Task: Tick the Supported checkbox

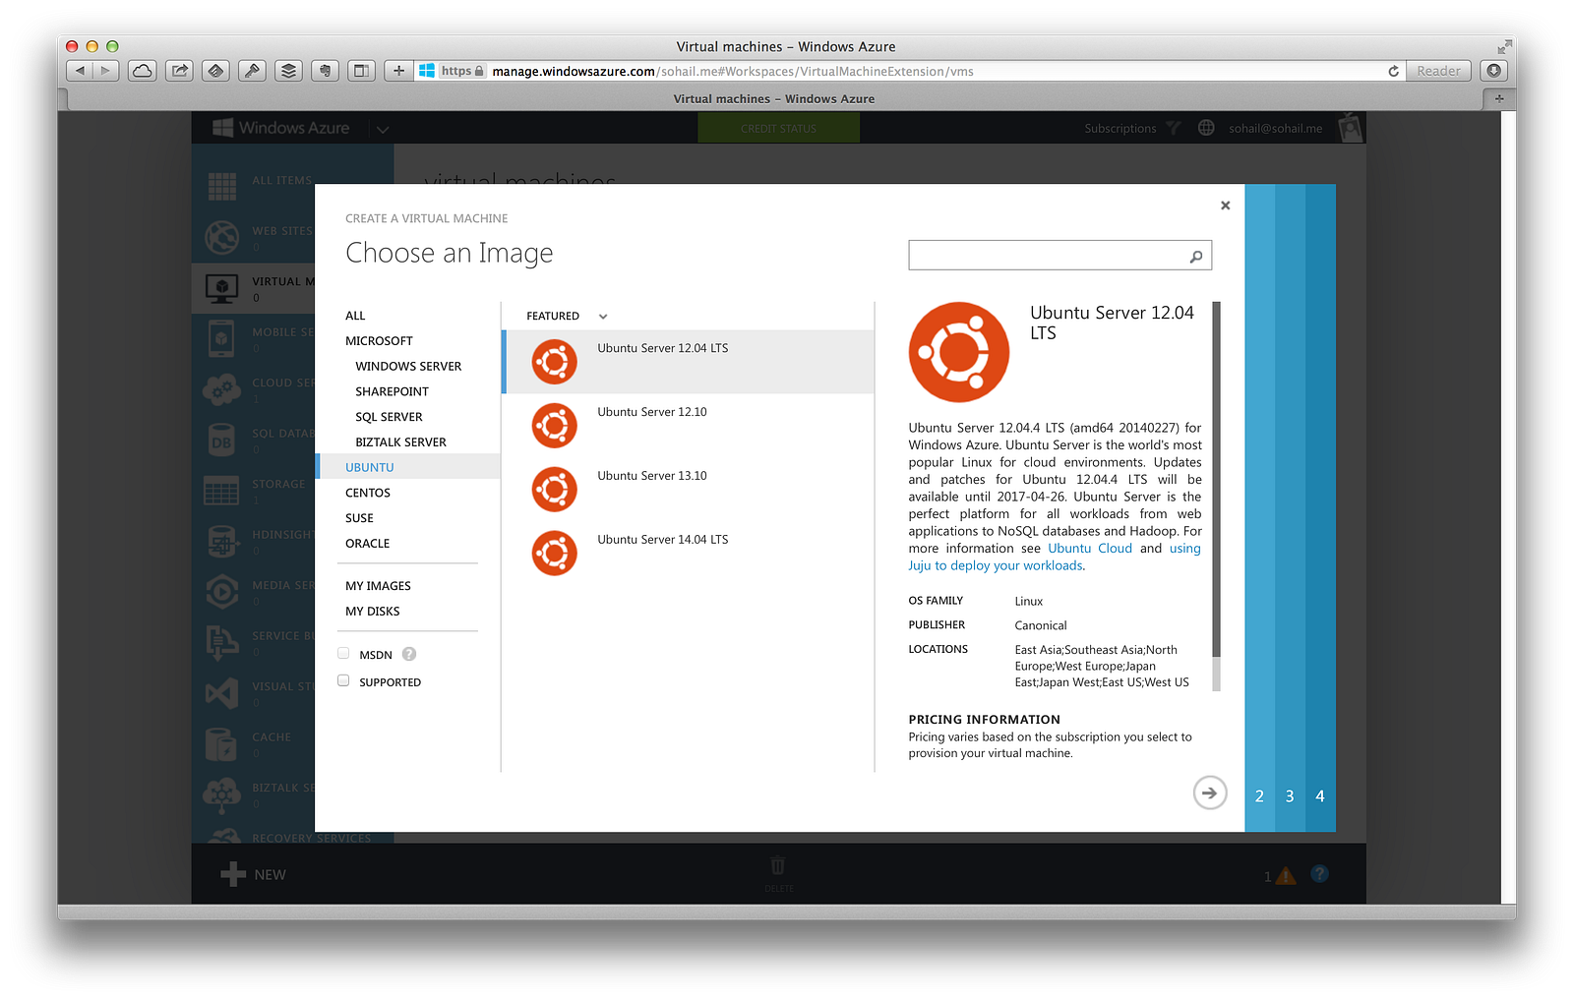Action: click(x=343, y=680)
